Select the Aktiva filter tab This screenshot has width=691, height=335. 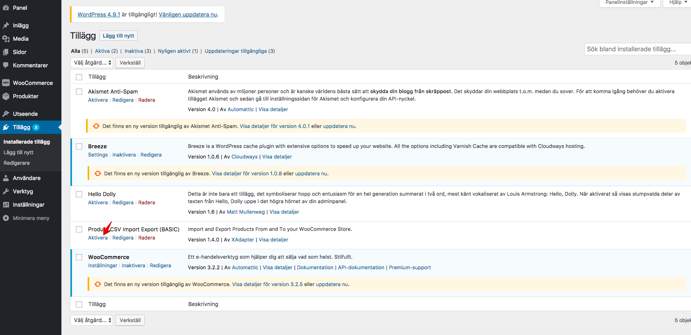(x=102, y=51)
